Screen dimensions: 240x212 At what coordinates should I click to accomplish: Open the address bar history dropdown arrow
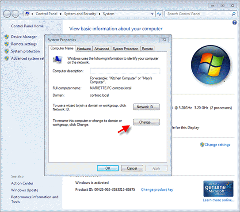pyautogui.click(x=152, y=14)
